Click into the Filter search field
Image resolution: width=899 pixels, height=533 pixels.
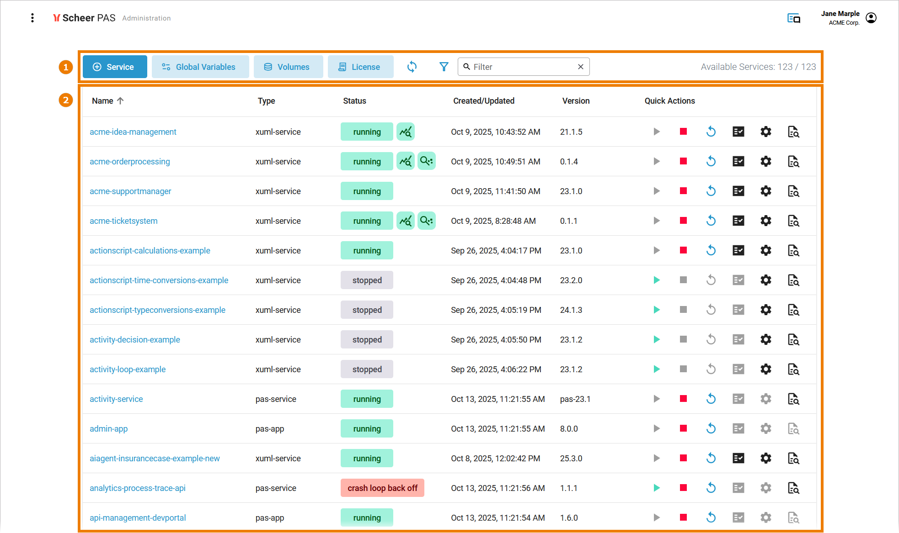521,67
